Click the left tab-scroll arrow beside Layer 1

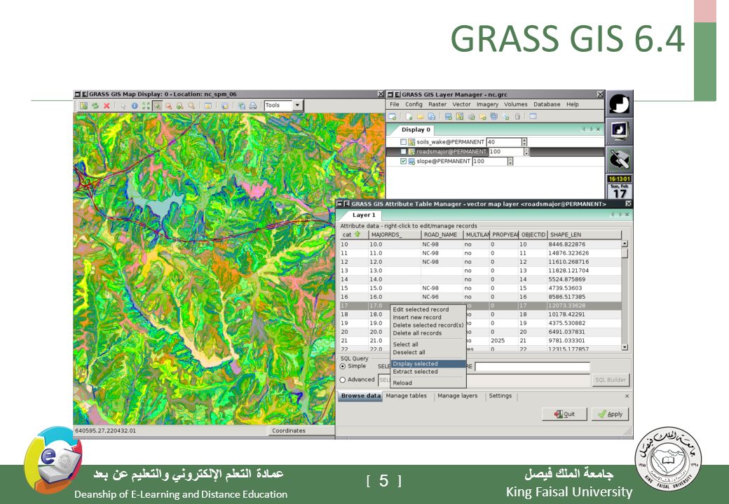[x=613, y=214]
